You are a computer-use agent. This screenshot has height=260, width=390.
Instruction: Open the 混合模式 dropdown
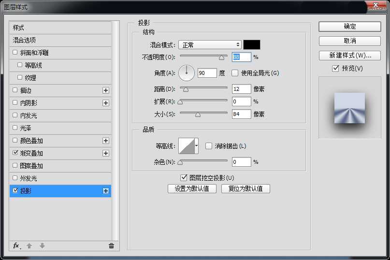coord(210,45)
